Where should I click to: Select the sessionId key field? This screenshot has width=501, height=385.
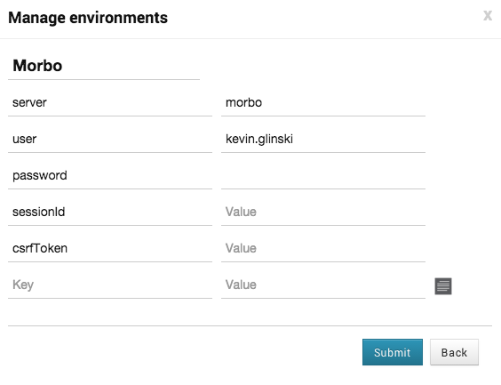click(x=110, y=213)
